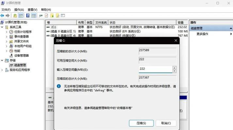Select the (磁盘 0 磁盘分区 1) volume row
The height and width of the screenshot is (130, 233).
point(116,32)
